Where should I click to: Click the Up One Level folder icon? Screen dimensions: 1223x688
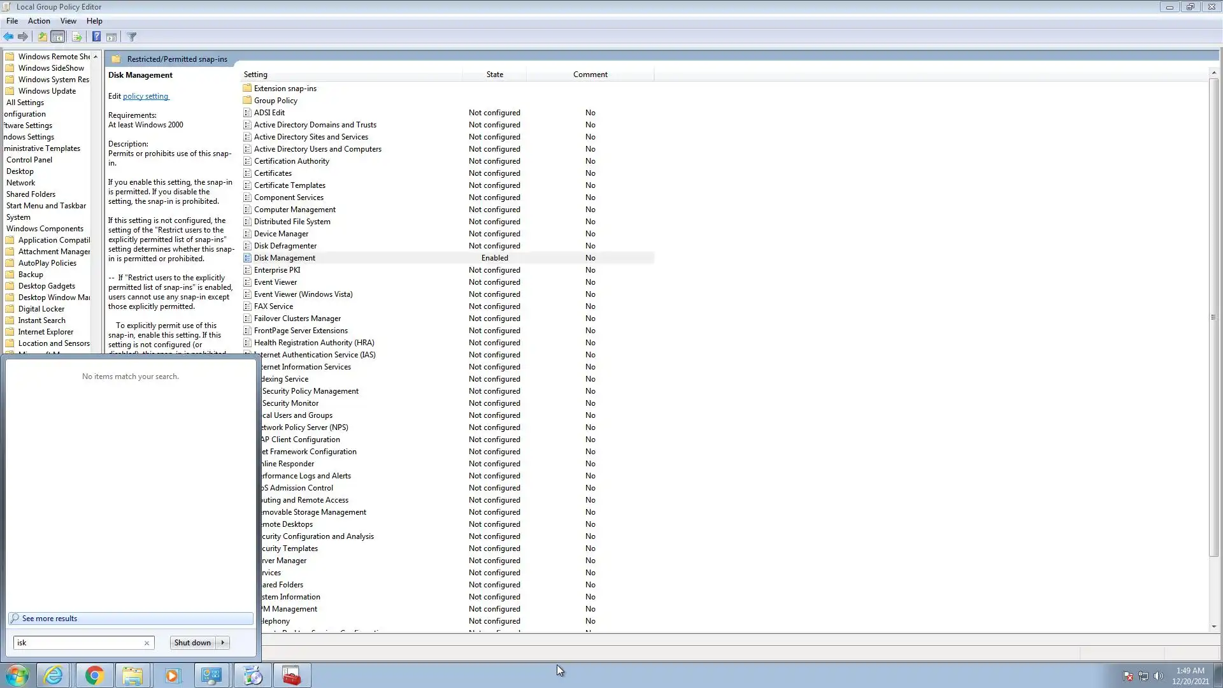(x=42, y=37)
